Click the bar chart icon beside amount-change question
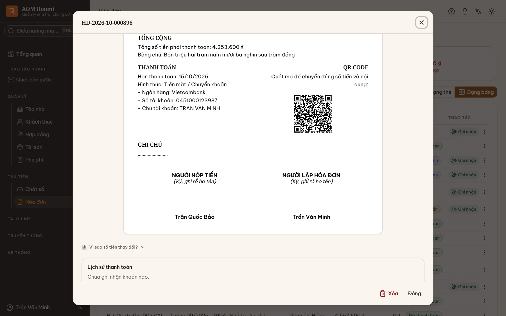Screen dimensions: 506x316 84,247
